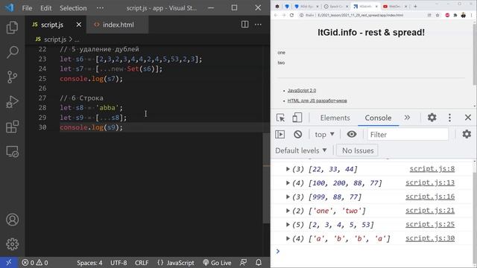Click the remote window status bar icon
477x268 pixels.
[x=9, y=263]
